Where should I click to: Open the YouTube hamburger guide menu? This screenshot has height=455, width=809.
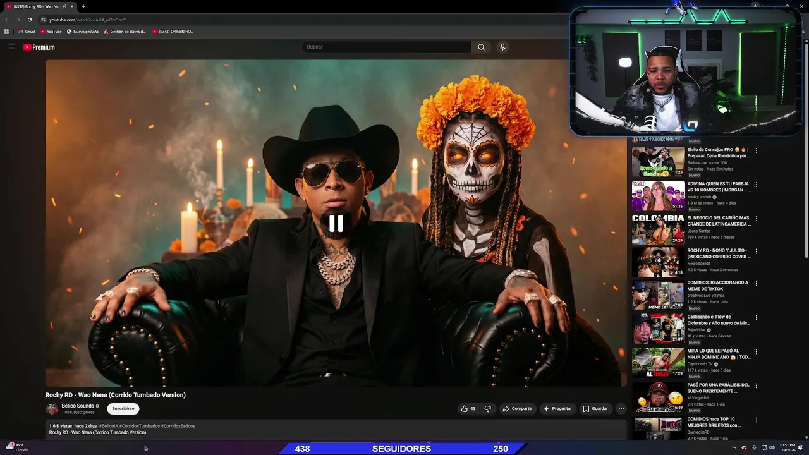point(11,47)
